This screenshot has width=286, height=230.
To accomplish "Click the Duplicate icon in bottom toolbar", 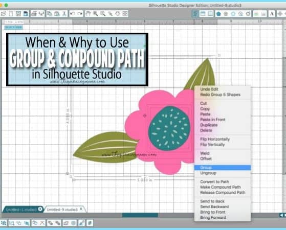I will tap(35, 223).
